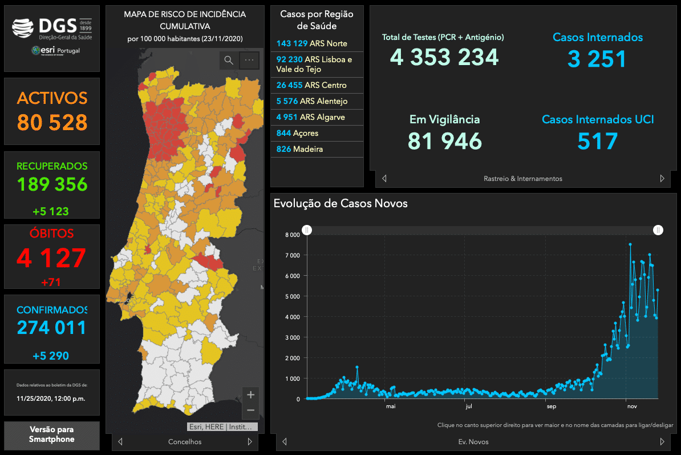Click right arrow of Rastreio & Internamentos
681x455 pixels.
(662, 179)
